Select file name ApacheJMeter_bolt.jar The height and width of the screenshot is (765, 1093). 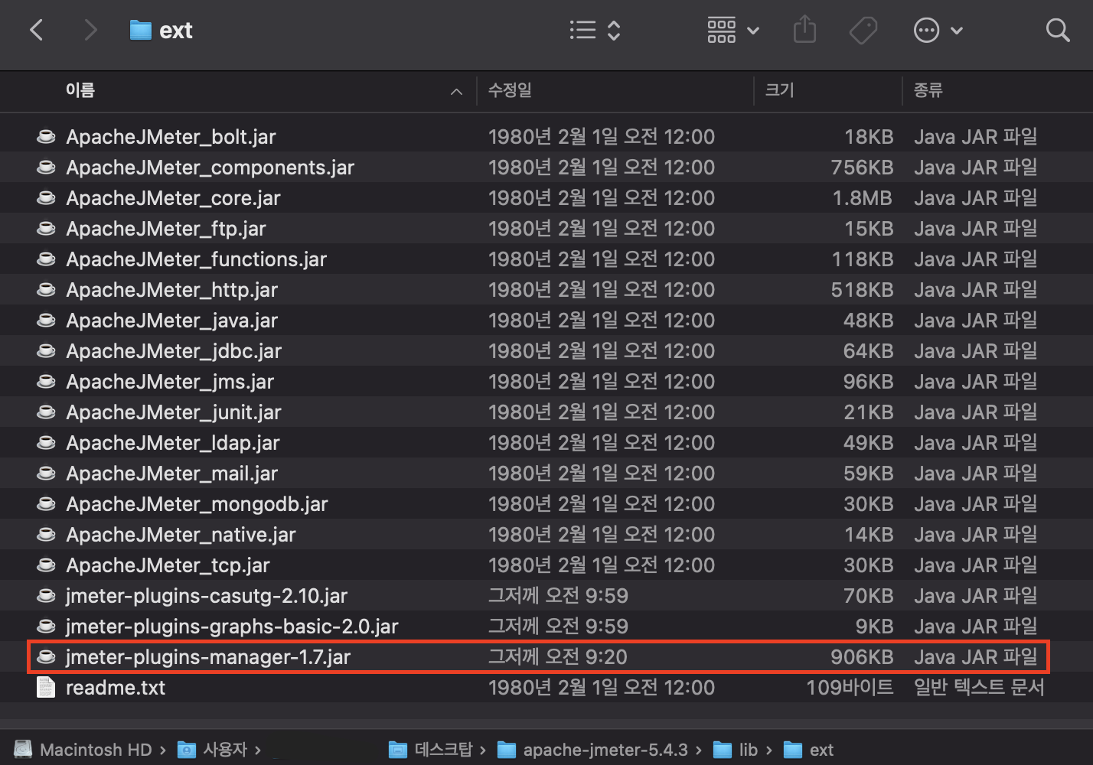(171, 137)
